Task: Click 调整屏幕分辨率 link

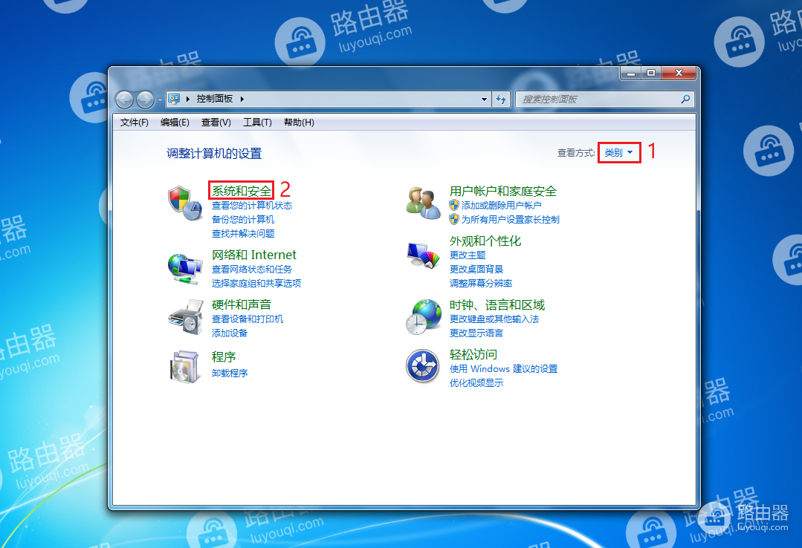Action: point(481,283)
